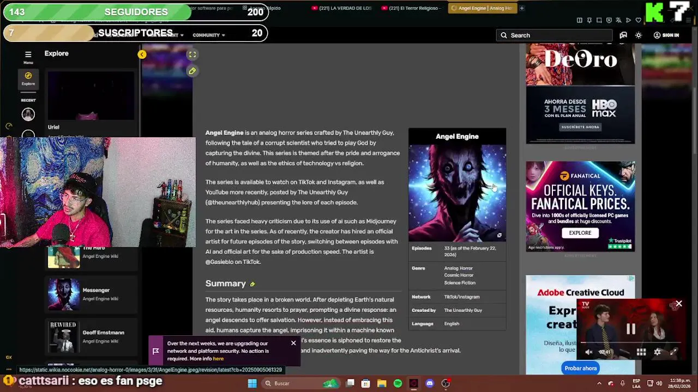This screenshot has height=392, width=698.
Task: Switch to 'LA VERDAD DE LOS' tab
Action: pos(342,8)
